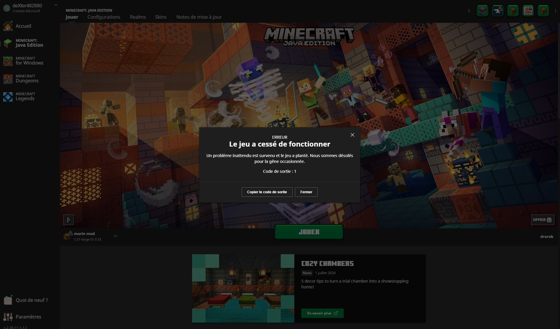Switch to the Configurations tab

click(x=104, y=17)
